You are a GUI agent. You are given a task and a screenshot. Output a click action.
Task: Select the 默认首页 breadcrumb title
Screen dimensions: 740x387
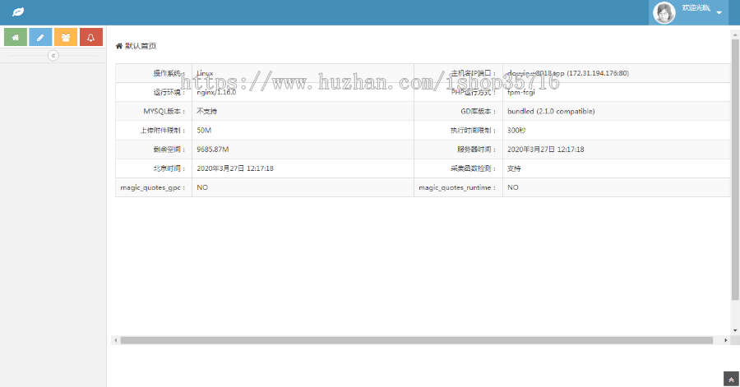[x=140, y=46]
